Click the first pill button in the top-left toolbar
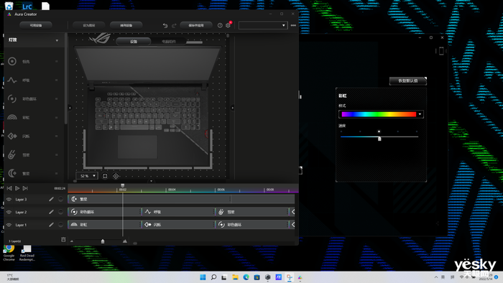 [x=36, y=25]
